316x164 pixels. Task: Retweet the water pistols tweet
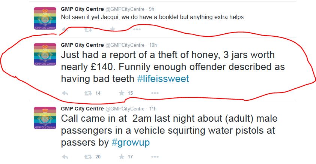87,157
